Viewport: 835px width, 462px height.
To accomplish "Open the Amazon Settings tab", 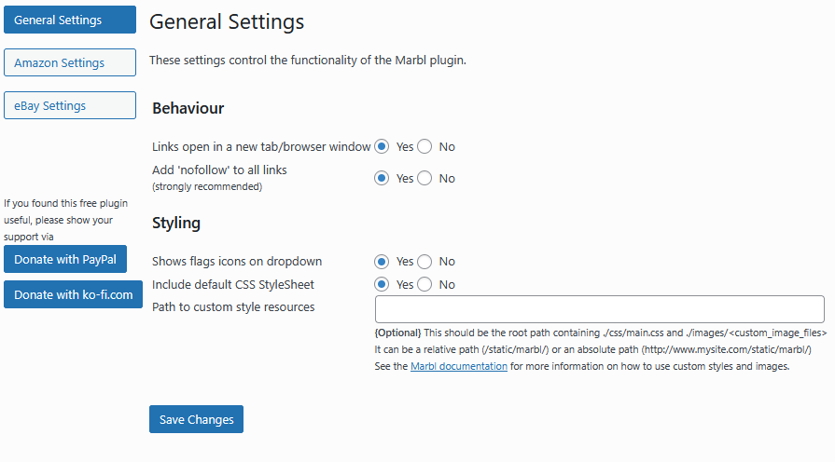I will coord(70,63).
